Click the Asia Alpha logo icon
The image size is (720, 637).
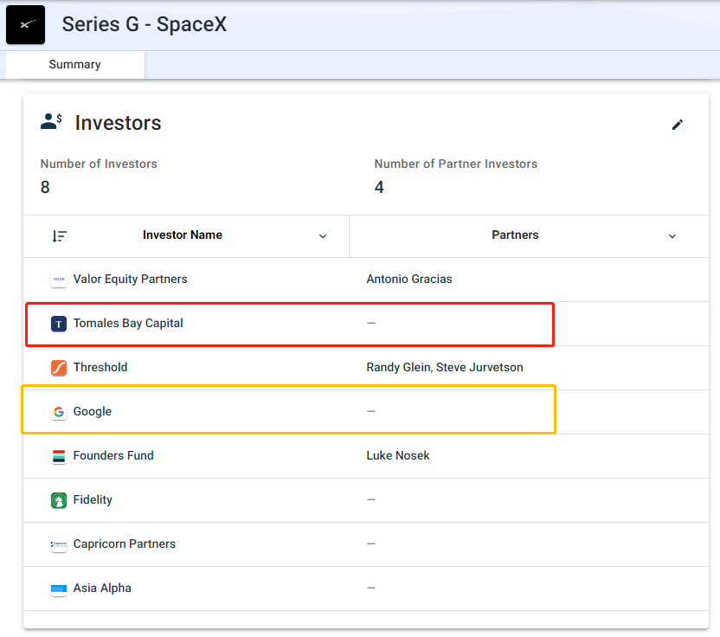coord(59,589)
